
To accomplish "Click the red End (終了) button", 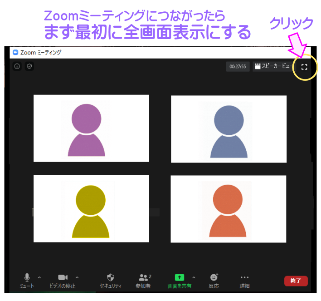I will [x=296, y=281].
